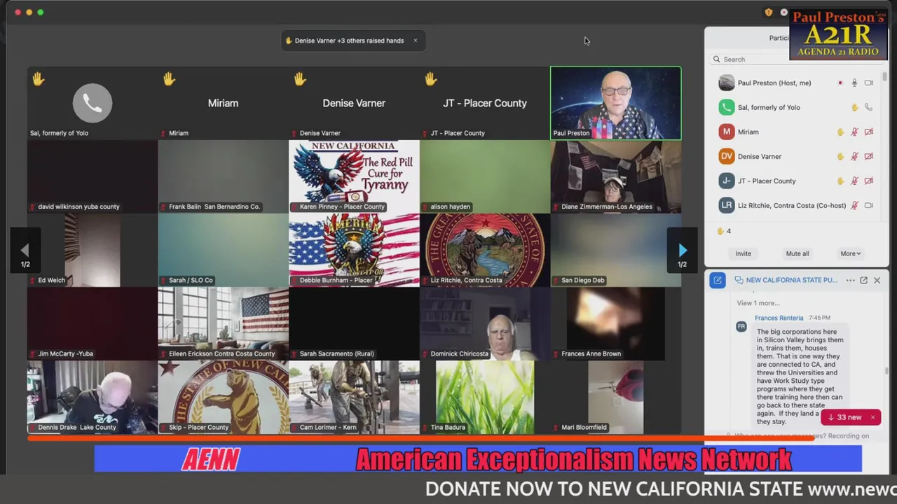
Task: Mute Paul Preston's microphone in participants list
Action: pos(854,83)
